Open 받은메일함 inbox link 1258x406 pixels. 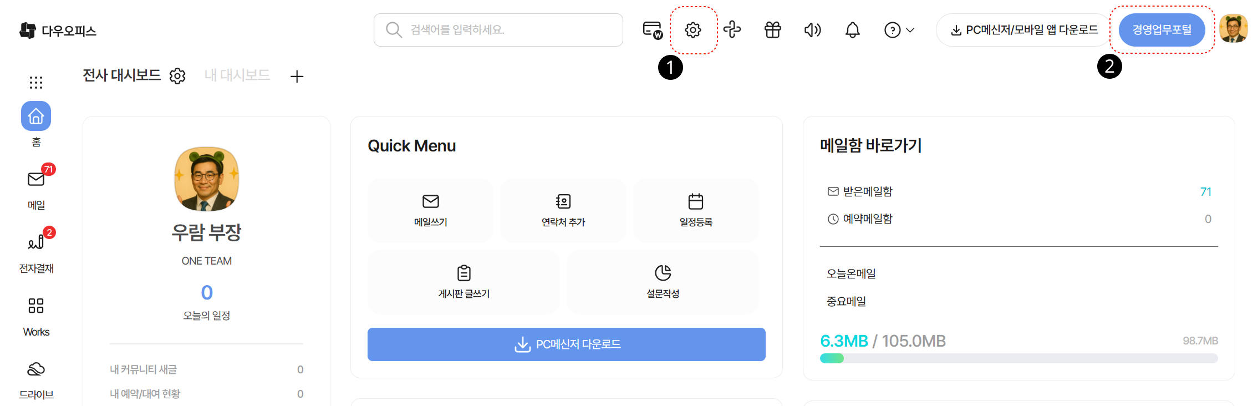click(x=868, y=192)
